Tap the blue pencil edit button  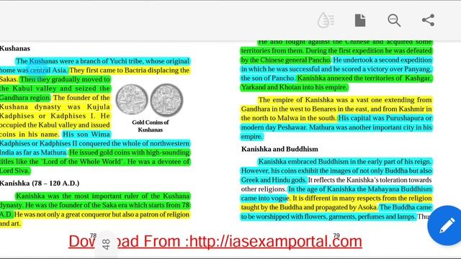pyautogui.click(x=447, y=225)
